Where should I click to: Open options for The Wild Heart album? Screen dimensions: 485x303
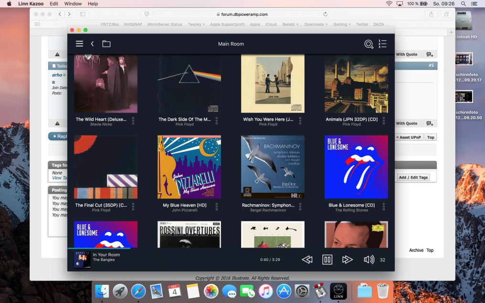tap(133, 121)
